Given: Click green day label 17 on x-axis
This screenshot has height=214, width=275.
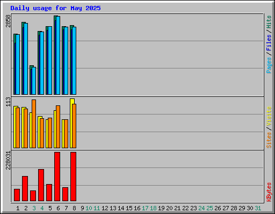Looking at the screenshot, I should pos(145,208).
